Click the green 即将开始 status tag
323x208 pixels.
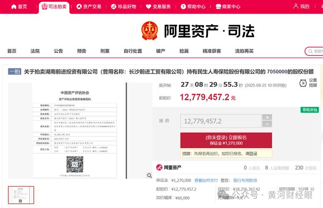[x=309, y=110]
